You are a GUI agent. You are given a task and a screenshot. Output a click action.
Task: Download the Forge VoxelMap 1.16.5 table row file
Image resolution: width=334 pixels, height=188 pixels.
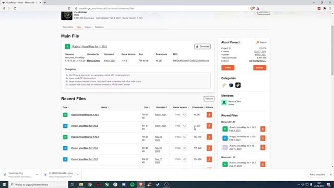tap(209, 126)
